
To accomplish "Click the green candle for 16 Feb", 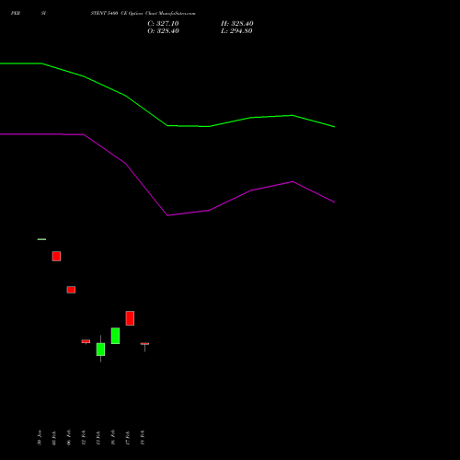I will pos(115,336).
